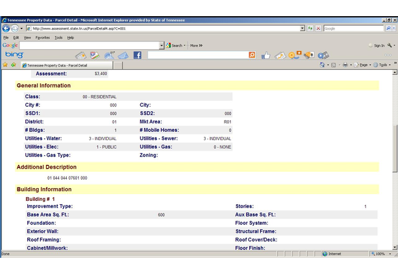Click the Google toolbar Search button
398x274 pixels.
174,46
